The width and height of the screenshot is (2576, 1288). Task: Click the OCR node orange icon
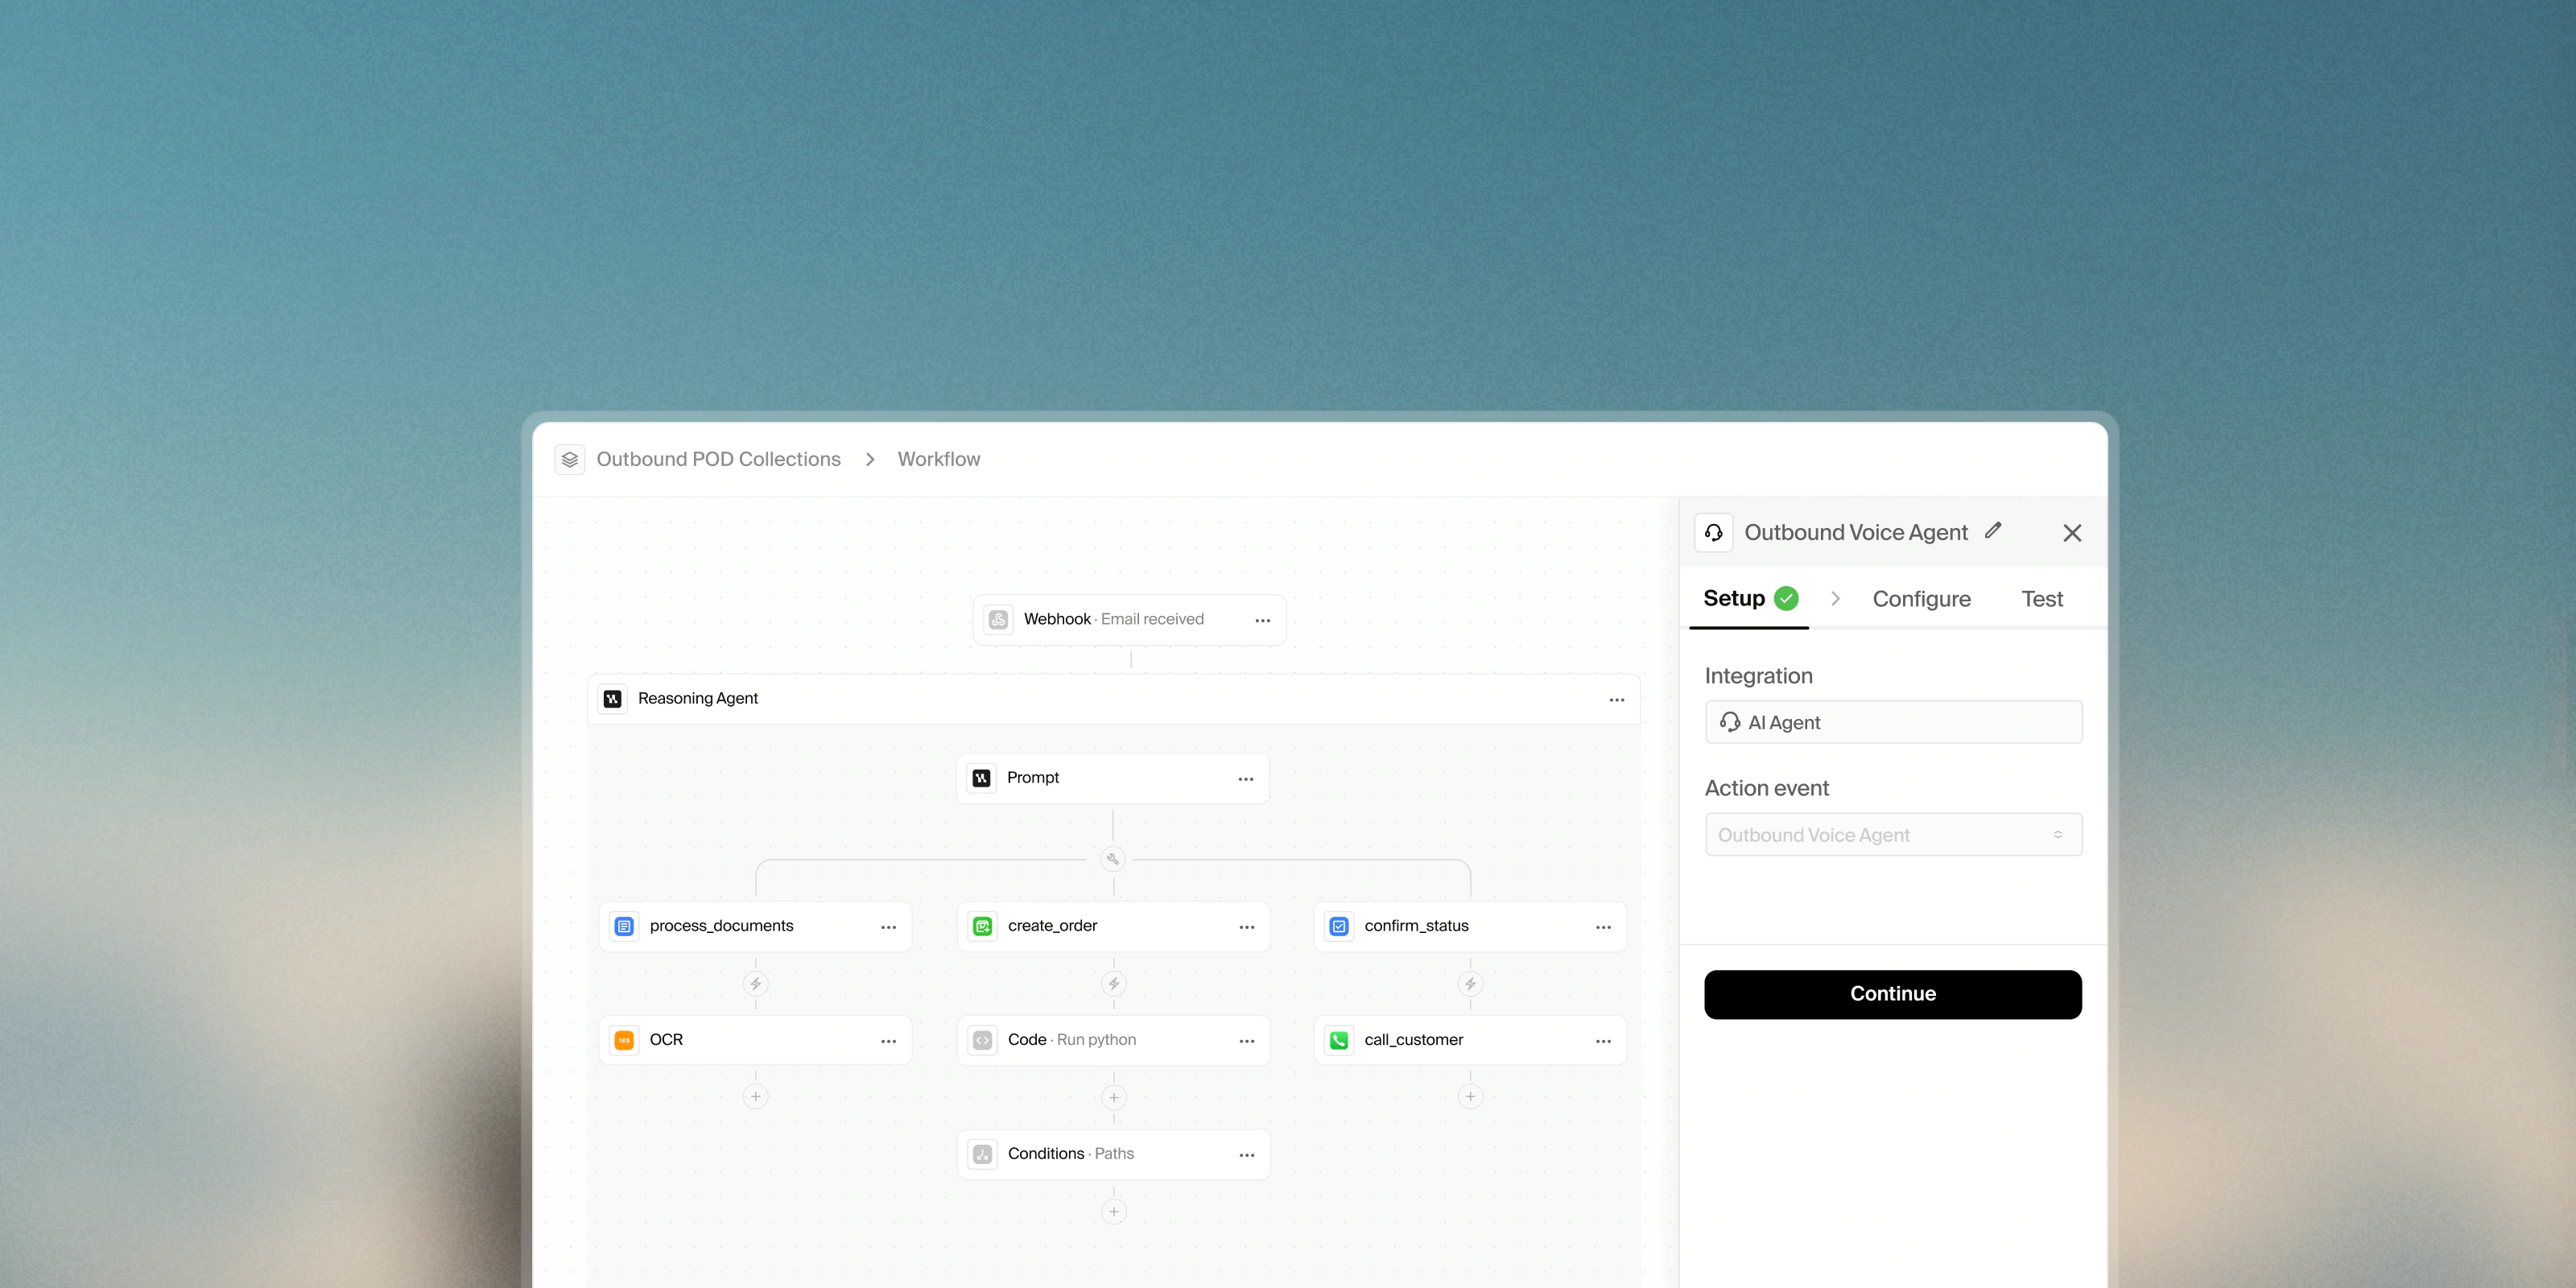[624, 1040]
